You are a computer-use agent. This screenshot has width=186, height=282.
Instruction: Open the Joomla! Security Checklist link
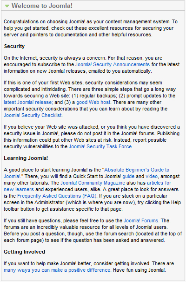(x=33, y=115)
